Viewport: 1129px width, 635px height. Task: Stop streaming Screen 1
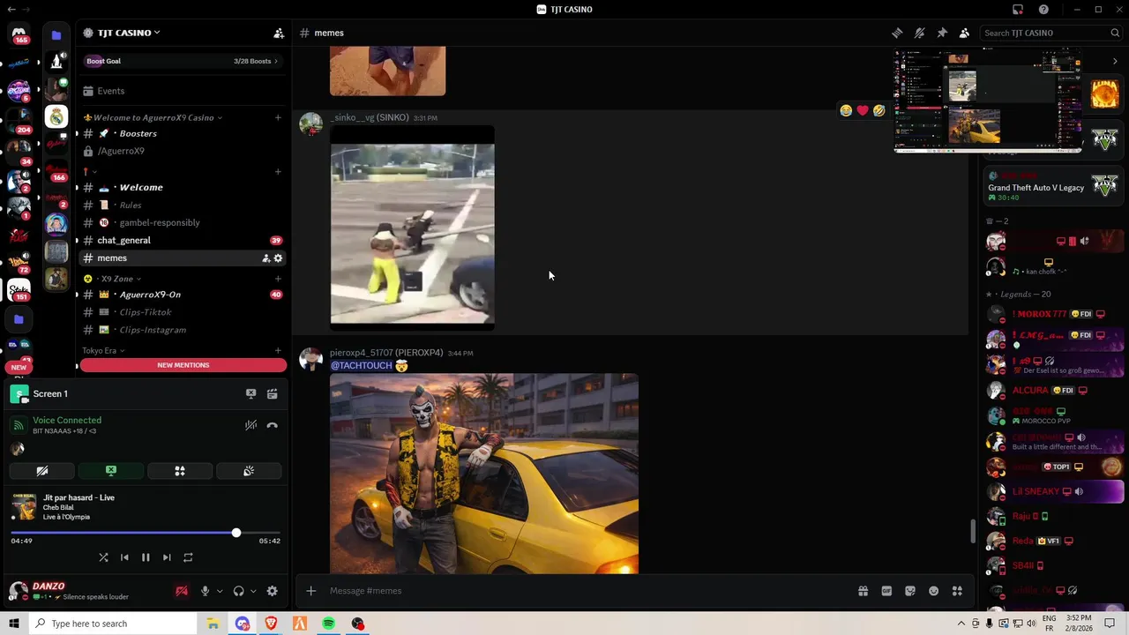250,394
